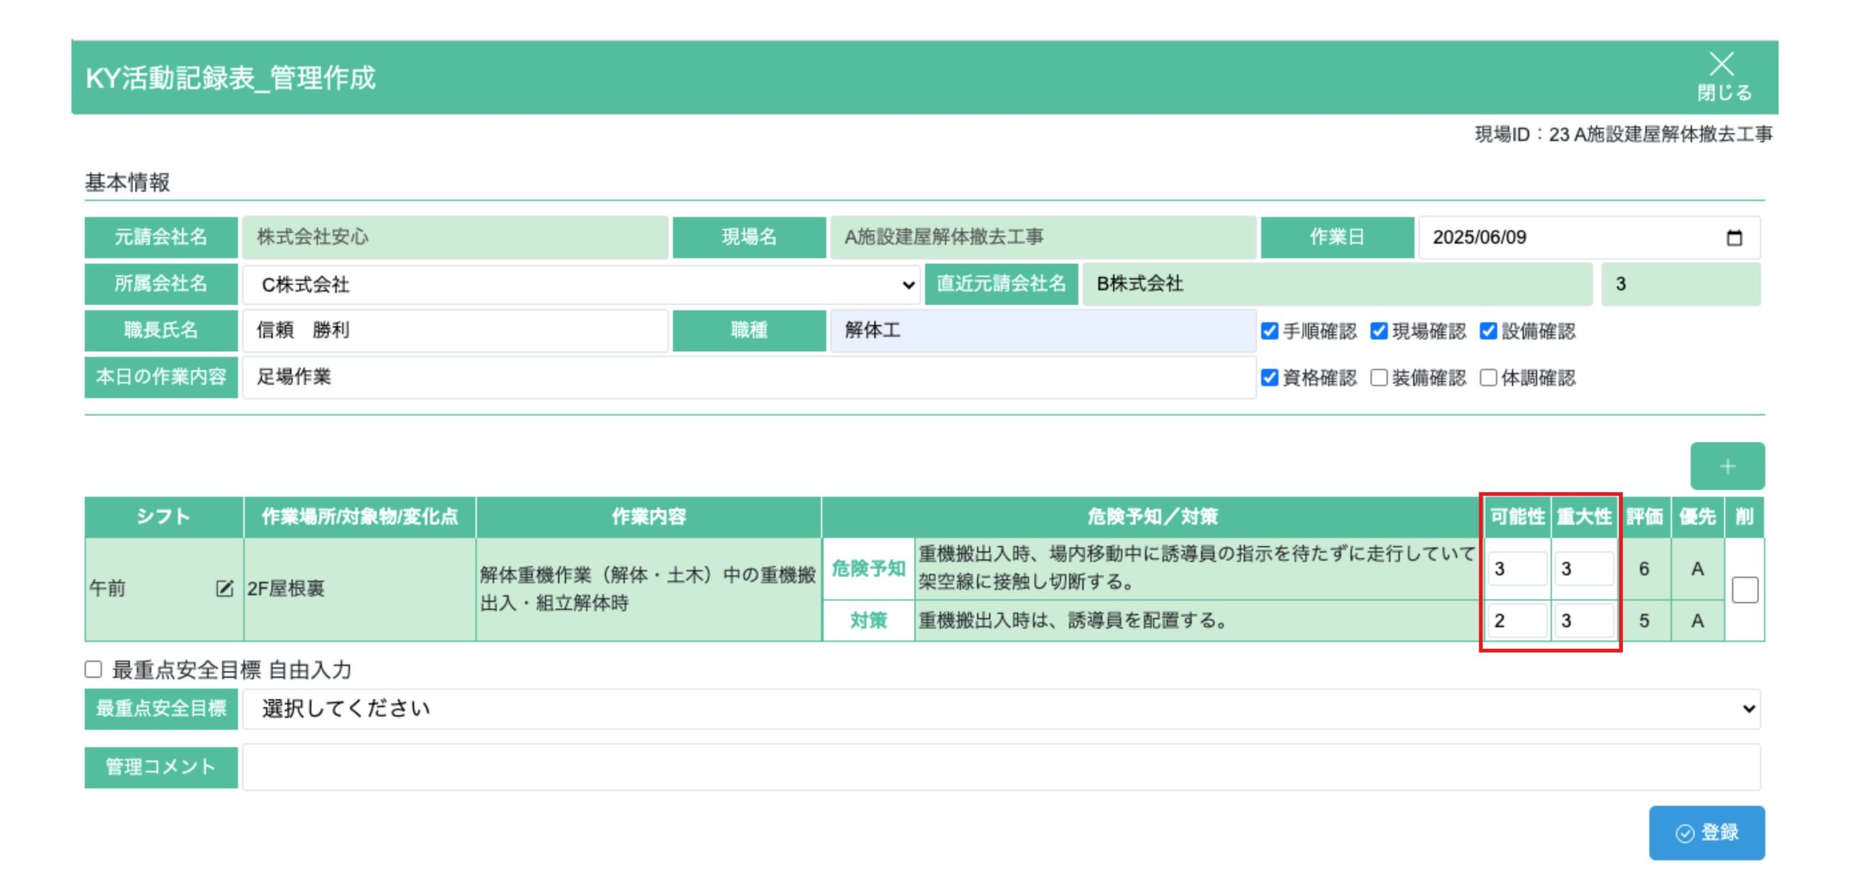Click the 現場名 field A施設建屋解体撤去工事
This screenshot has height=891, width=1850.
point(1043,237)
